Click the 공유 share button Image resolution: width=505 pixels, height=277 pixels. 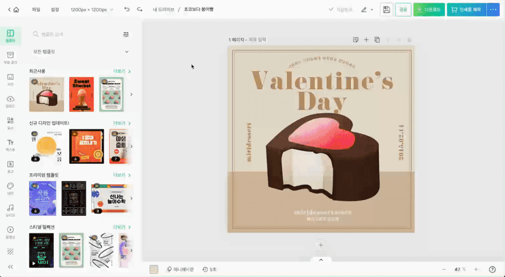click(403, 10)
